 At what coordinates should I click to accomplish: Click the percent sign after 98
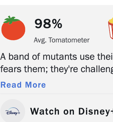(x=57, y=24)
